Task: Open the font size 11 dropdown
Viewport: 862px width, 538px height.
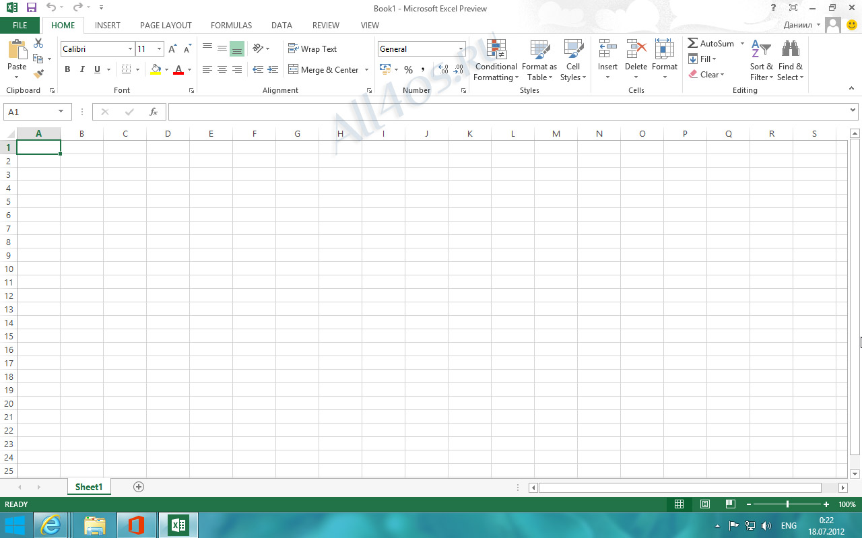Action: (160, 49)
